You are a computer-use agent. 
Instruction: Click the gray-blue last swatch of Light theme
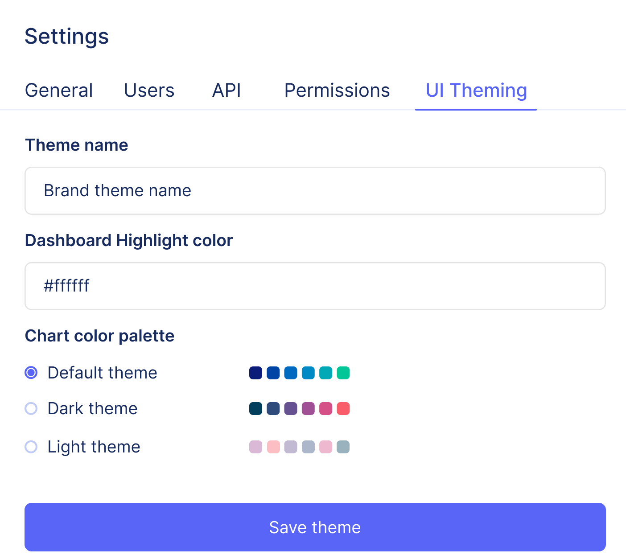pyautogui.click(x=343, y=447)
